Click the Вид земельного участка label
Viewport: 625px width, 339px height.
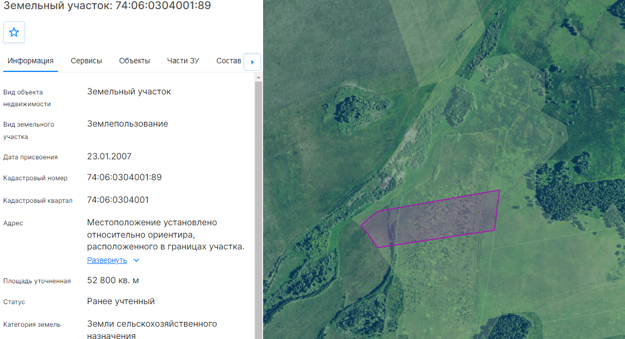click(28, 130)
